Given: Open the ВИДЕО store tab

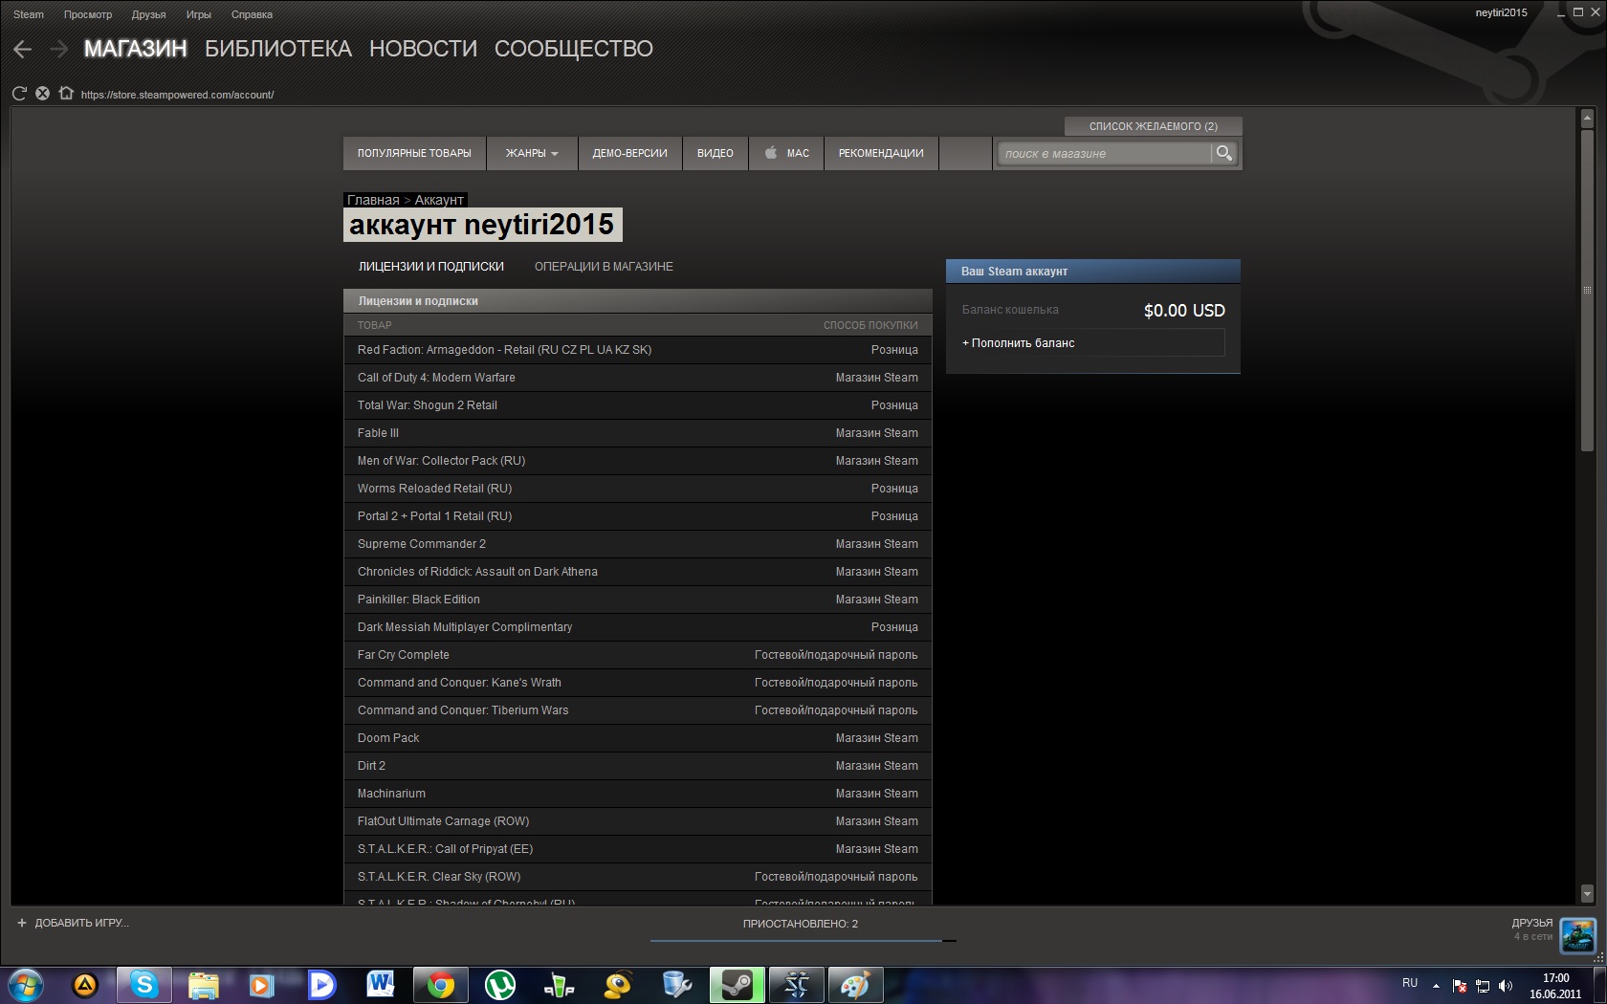Looking at the screenshot, I should pyautogui.click(x=715, y=153).
